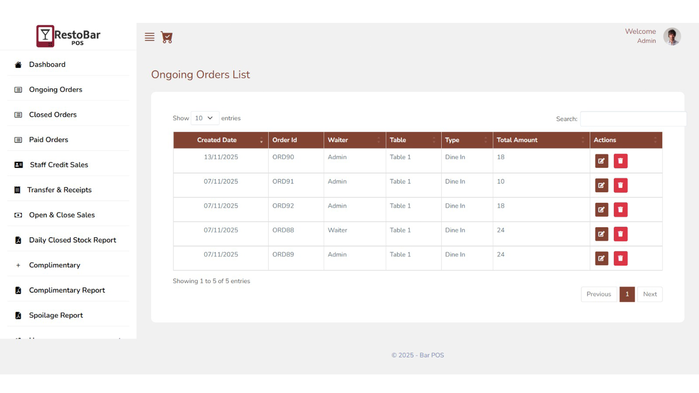The height and width of the screenshot is (393, 699).
Task: Open the shopping cart icon in header
Action: (167, 37)
